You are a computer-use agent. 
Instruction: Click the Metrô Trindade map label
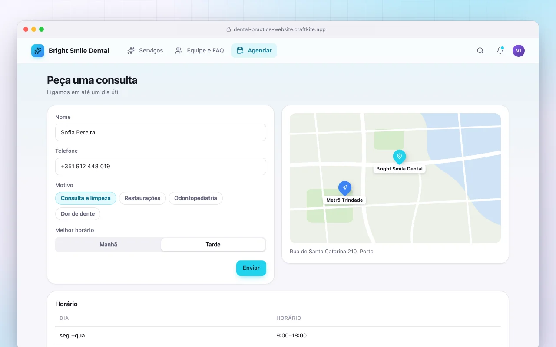coord(344,200)
